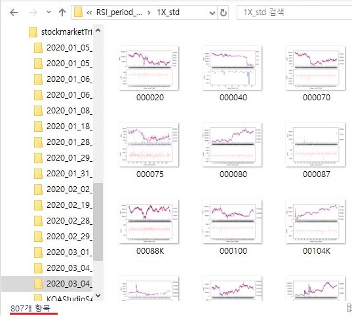Screen dimensions: 352x316
Task: Select the 000087 chart thumbnail
Action: [315, 145]
